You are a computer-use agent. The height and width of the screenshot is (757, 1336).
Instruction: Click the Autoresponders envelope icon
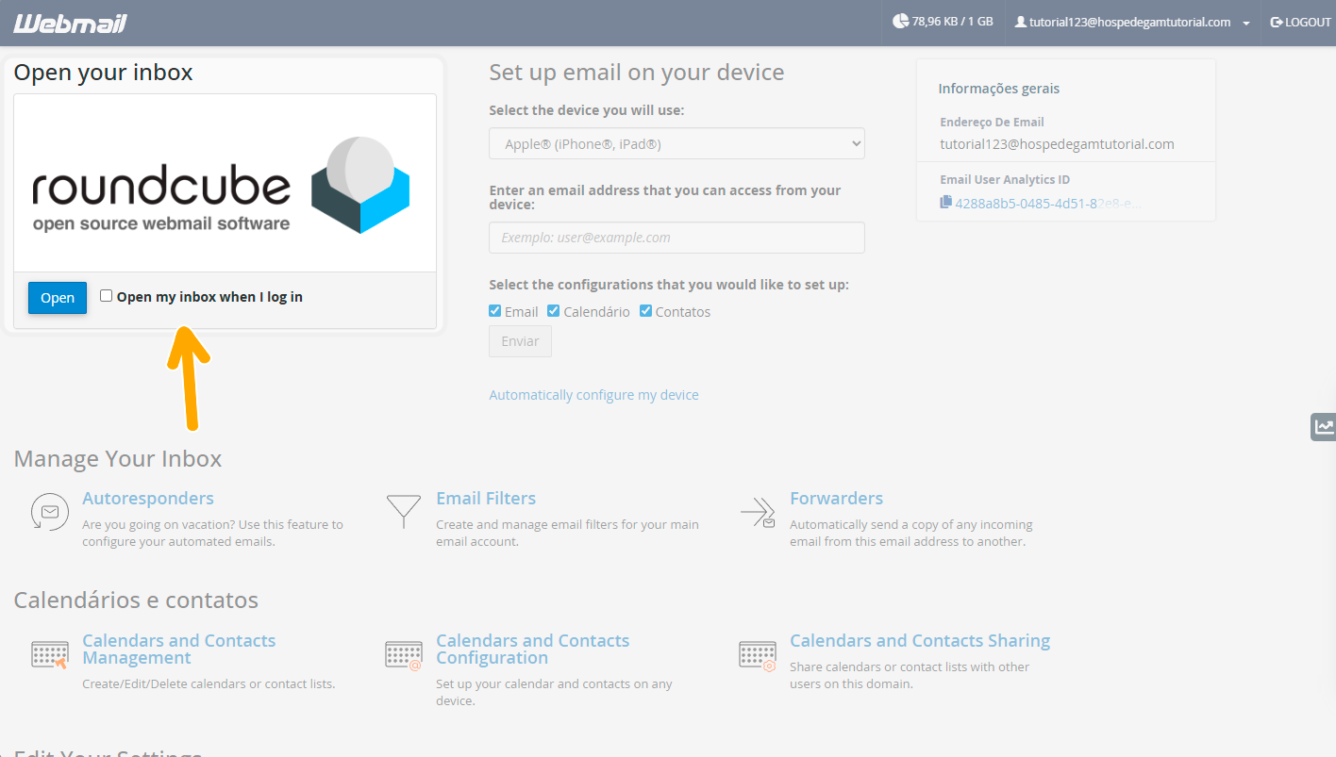click(49, 511)
